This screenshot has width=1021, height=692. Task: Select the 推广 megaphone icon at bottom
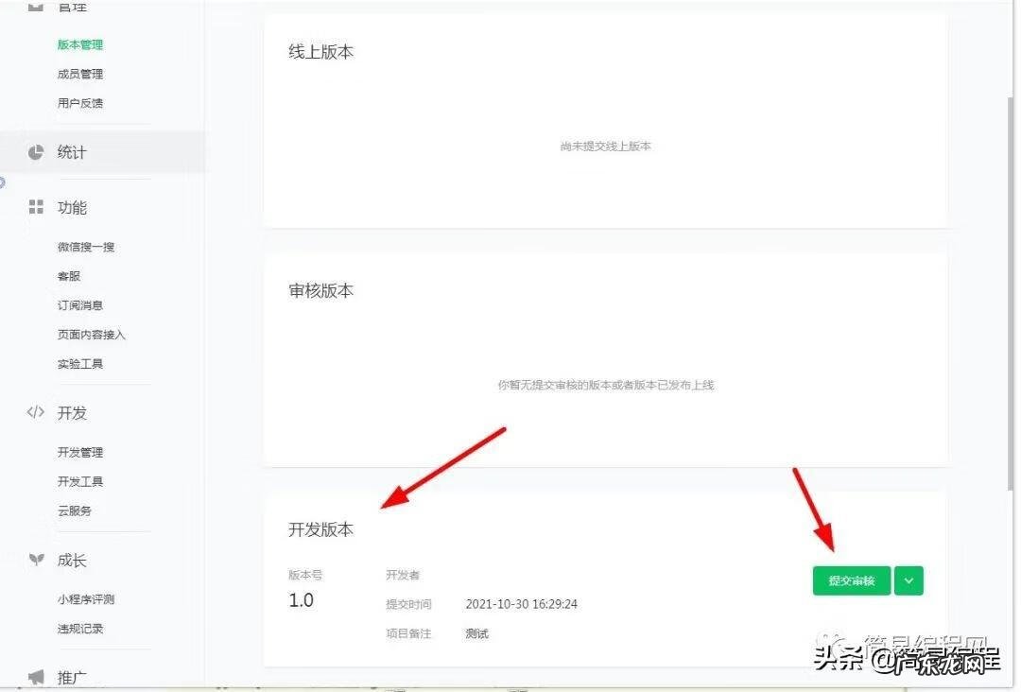36,677
